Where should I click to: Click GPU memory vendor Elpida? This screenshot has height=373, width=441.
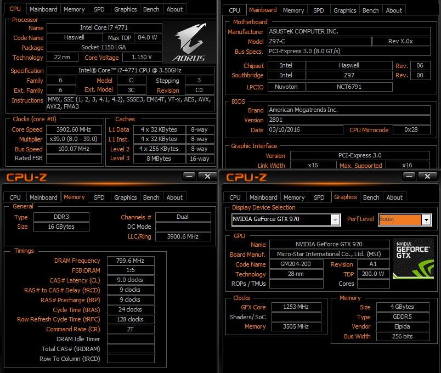(x=403, y=326)
